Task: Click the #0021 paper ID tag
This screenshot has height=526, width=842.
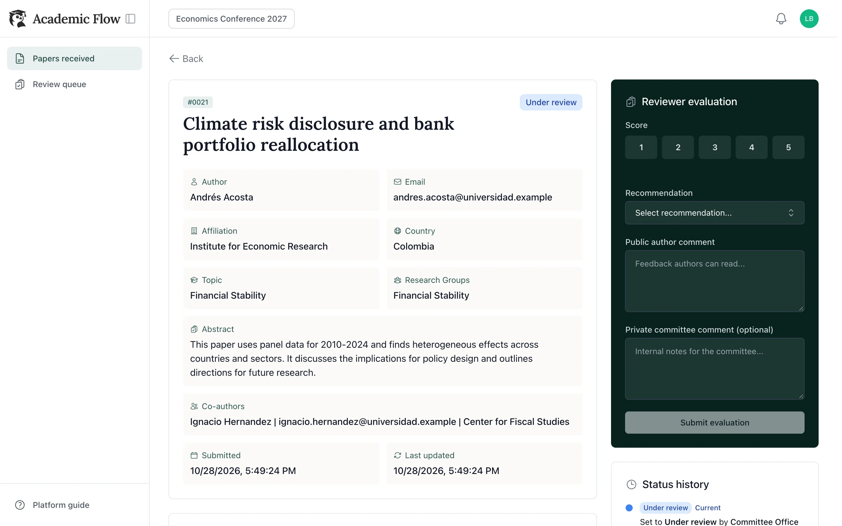Action: click(x=198, y=102)
